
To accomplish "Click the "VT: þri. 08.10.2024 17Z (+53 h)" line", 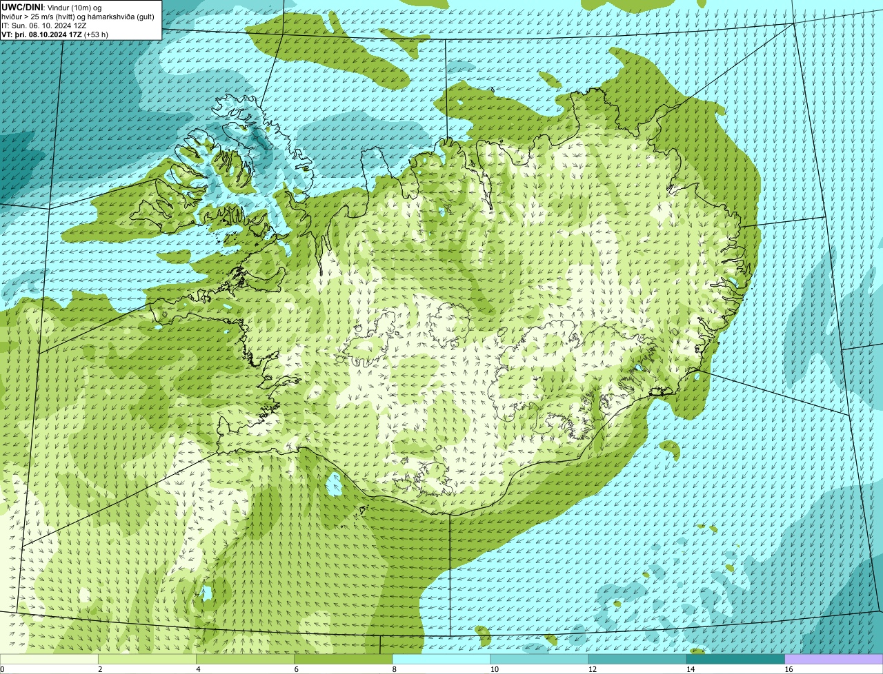I will click(54, 34).
